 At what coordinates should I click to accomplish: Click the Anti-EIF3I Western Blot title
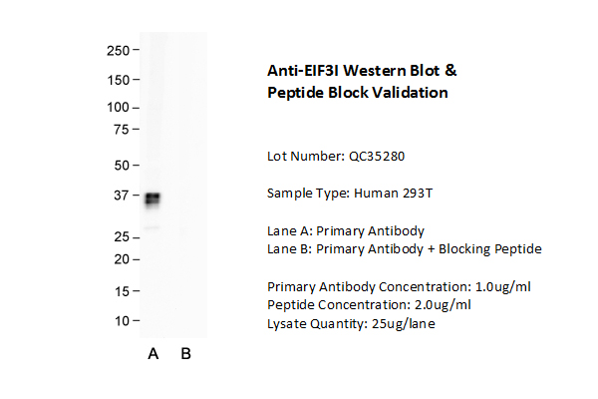(362, 82)
